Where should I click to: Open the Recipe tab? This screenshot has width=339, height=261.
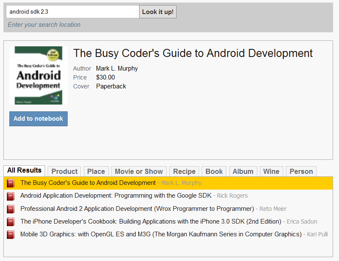(x=184, y=171)
